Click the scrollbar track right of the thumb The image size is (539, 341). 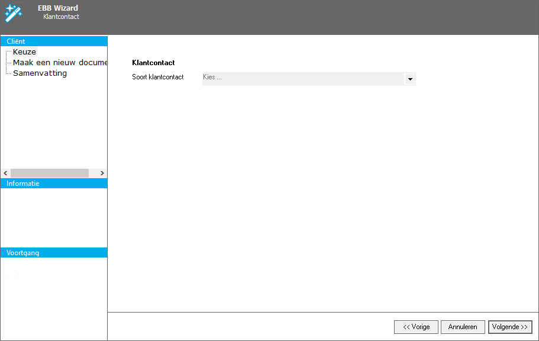(93, 173)
